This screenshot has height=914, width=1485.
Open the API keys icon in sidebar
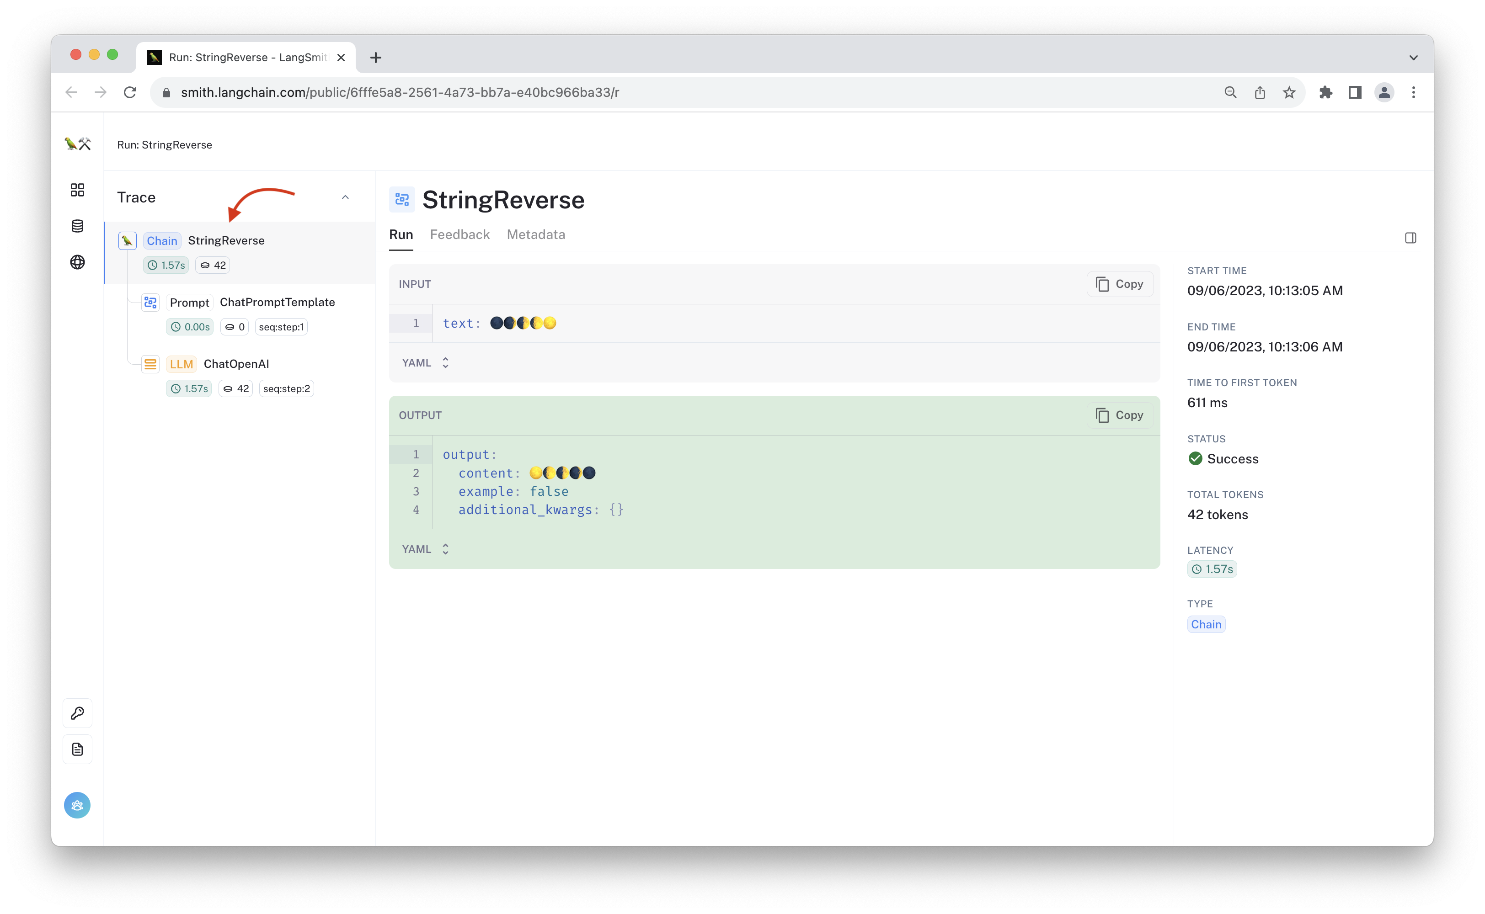77,713
